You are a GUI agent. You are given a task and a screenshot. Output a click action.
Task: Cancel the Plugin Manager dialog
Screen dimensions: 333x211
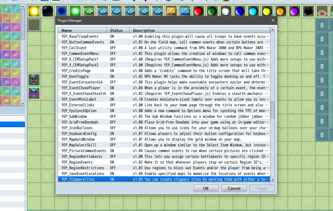[x=234, y=188]
